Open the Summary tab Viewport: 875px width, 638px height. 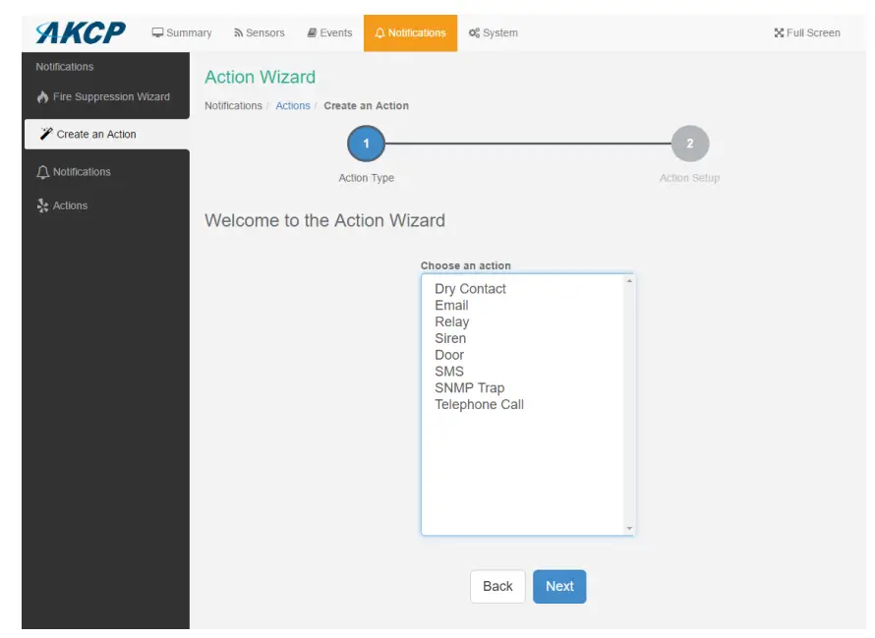coord(182,33)
